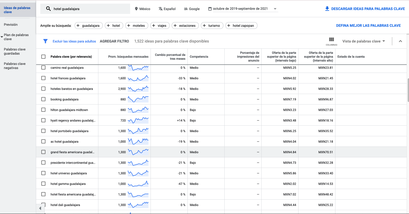Click plus icon on moteles chip

(129, 25)
